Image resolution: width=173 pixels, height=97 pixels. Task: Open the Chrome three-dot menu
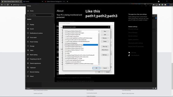click(x=171, y=5)
